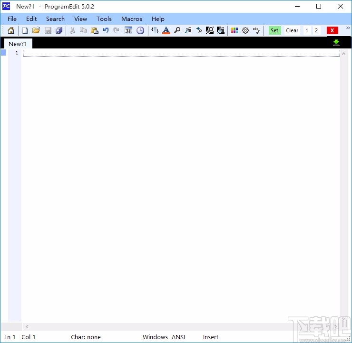Maximize the ProgramEdit window

(x=319, y=6)
